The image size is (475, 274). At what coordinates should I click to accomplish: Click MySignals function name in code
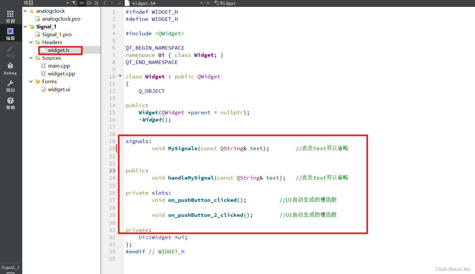tap(183, 148)
